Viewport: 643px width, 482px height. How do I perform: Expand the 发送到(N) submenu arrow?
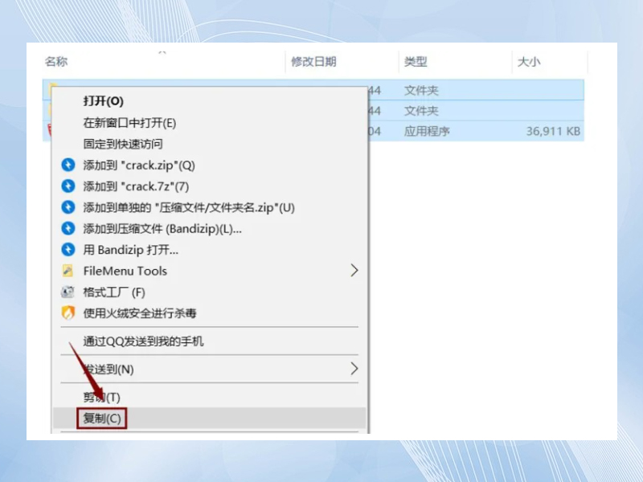pyautogui.click(x=354, y=370)
